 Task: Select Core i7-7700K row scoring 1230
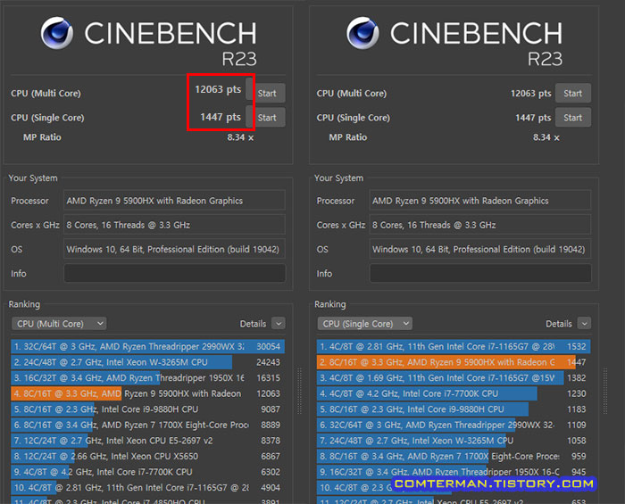pyautogui.click(x=454, y=393)
